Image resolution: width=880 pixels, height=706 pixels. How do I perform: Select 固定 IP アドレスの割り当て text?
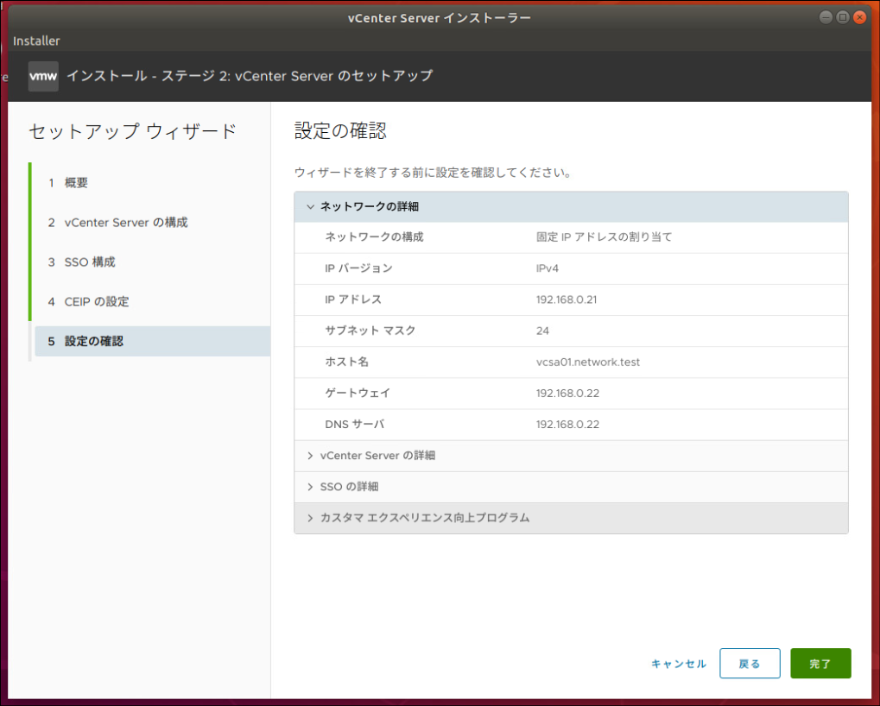[604, 237]
